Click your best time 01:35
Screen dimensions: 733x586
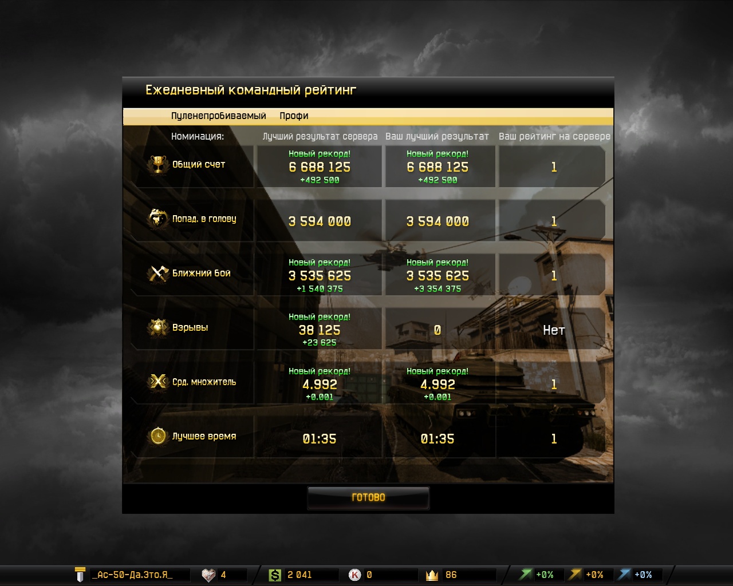(x=438, y=439)
